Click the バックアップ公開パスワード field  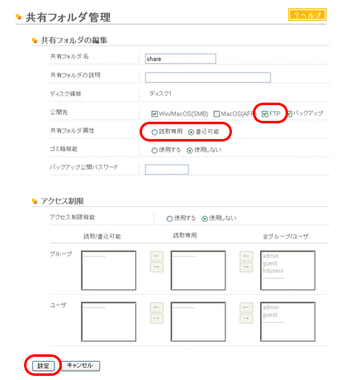[167, 170]
